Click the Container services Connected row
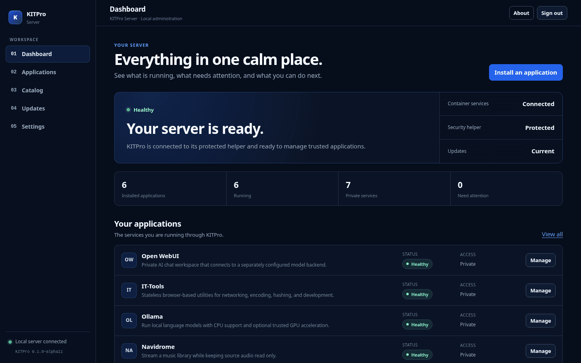Image resolution: width=581 pixels, height=363 pixels. click(x=501, y=104)
